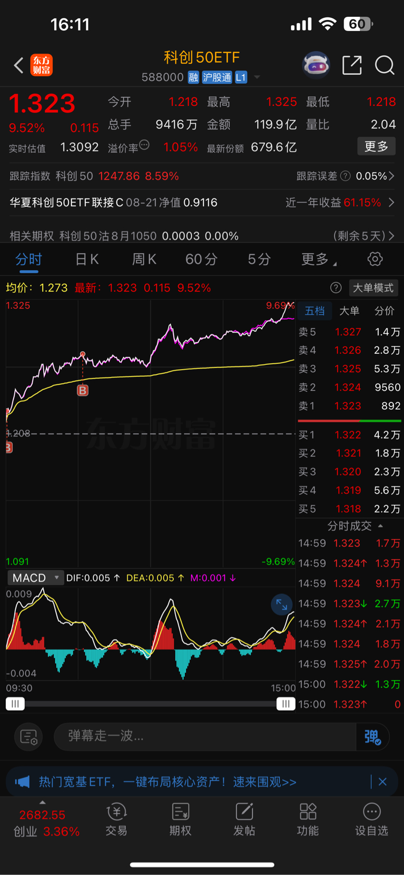The width and height of the screenshot is (404, 875).
Task: Open 速来围观>> banner link
Action: click(265, 782)
